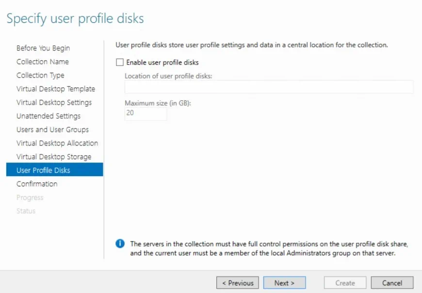This screenshot has width=422, height=293.
Task: Click the disabled Create button
Action: [x=345, y=283]
